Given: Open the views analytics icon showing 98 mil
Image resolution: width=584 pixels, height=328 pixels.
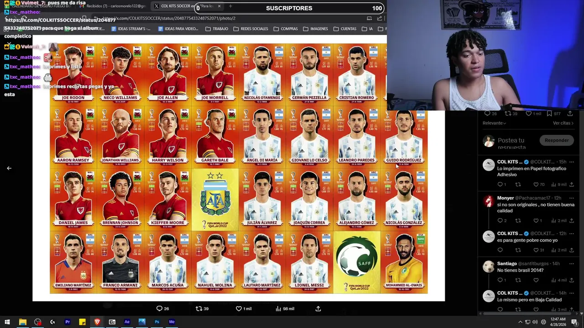Looking at the screenshot, I should 278,308.
